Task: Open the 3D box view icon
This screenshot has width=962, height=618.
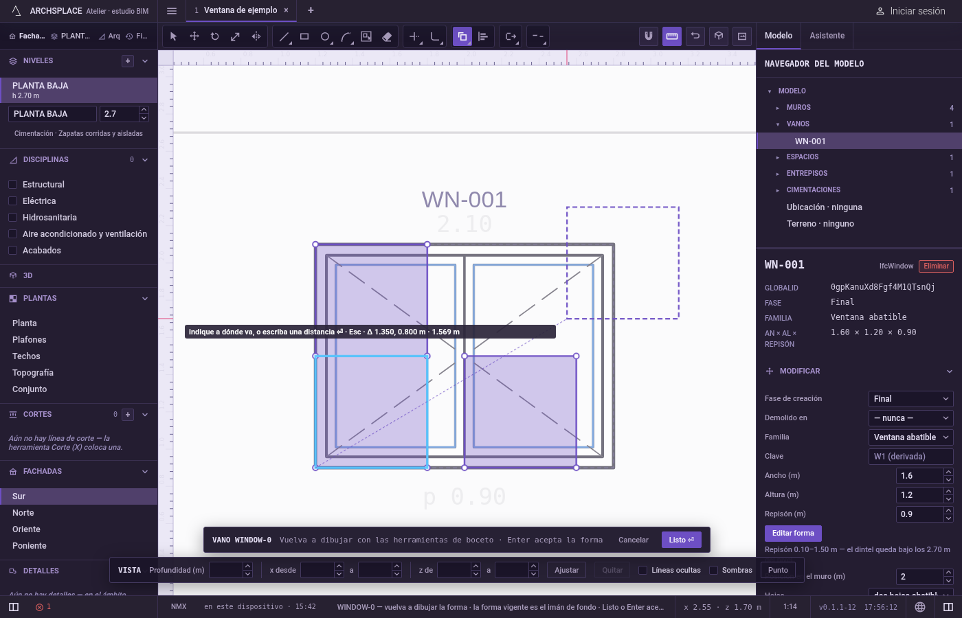Action: click(x=719, y=36)
